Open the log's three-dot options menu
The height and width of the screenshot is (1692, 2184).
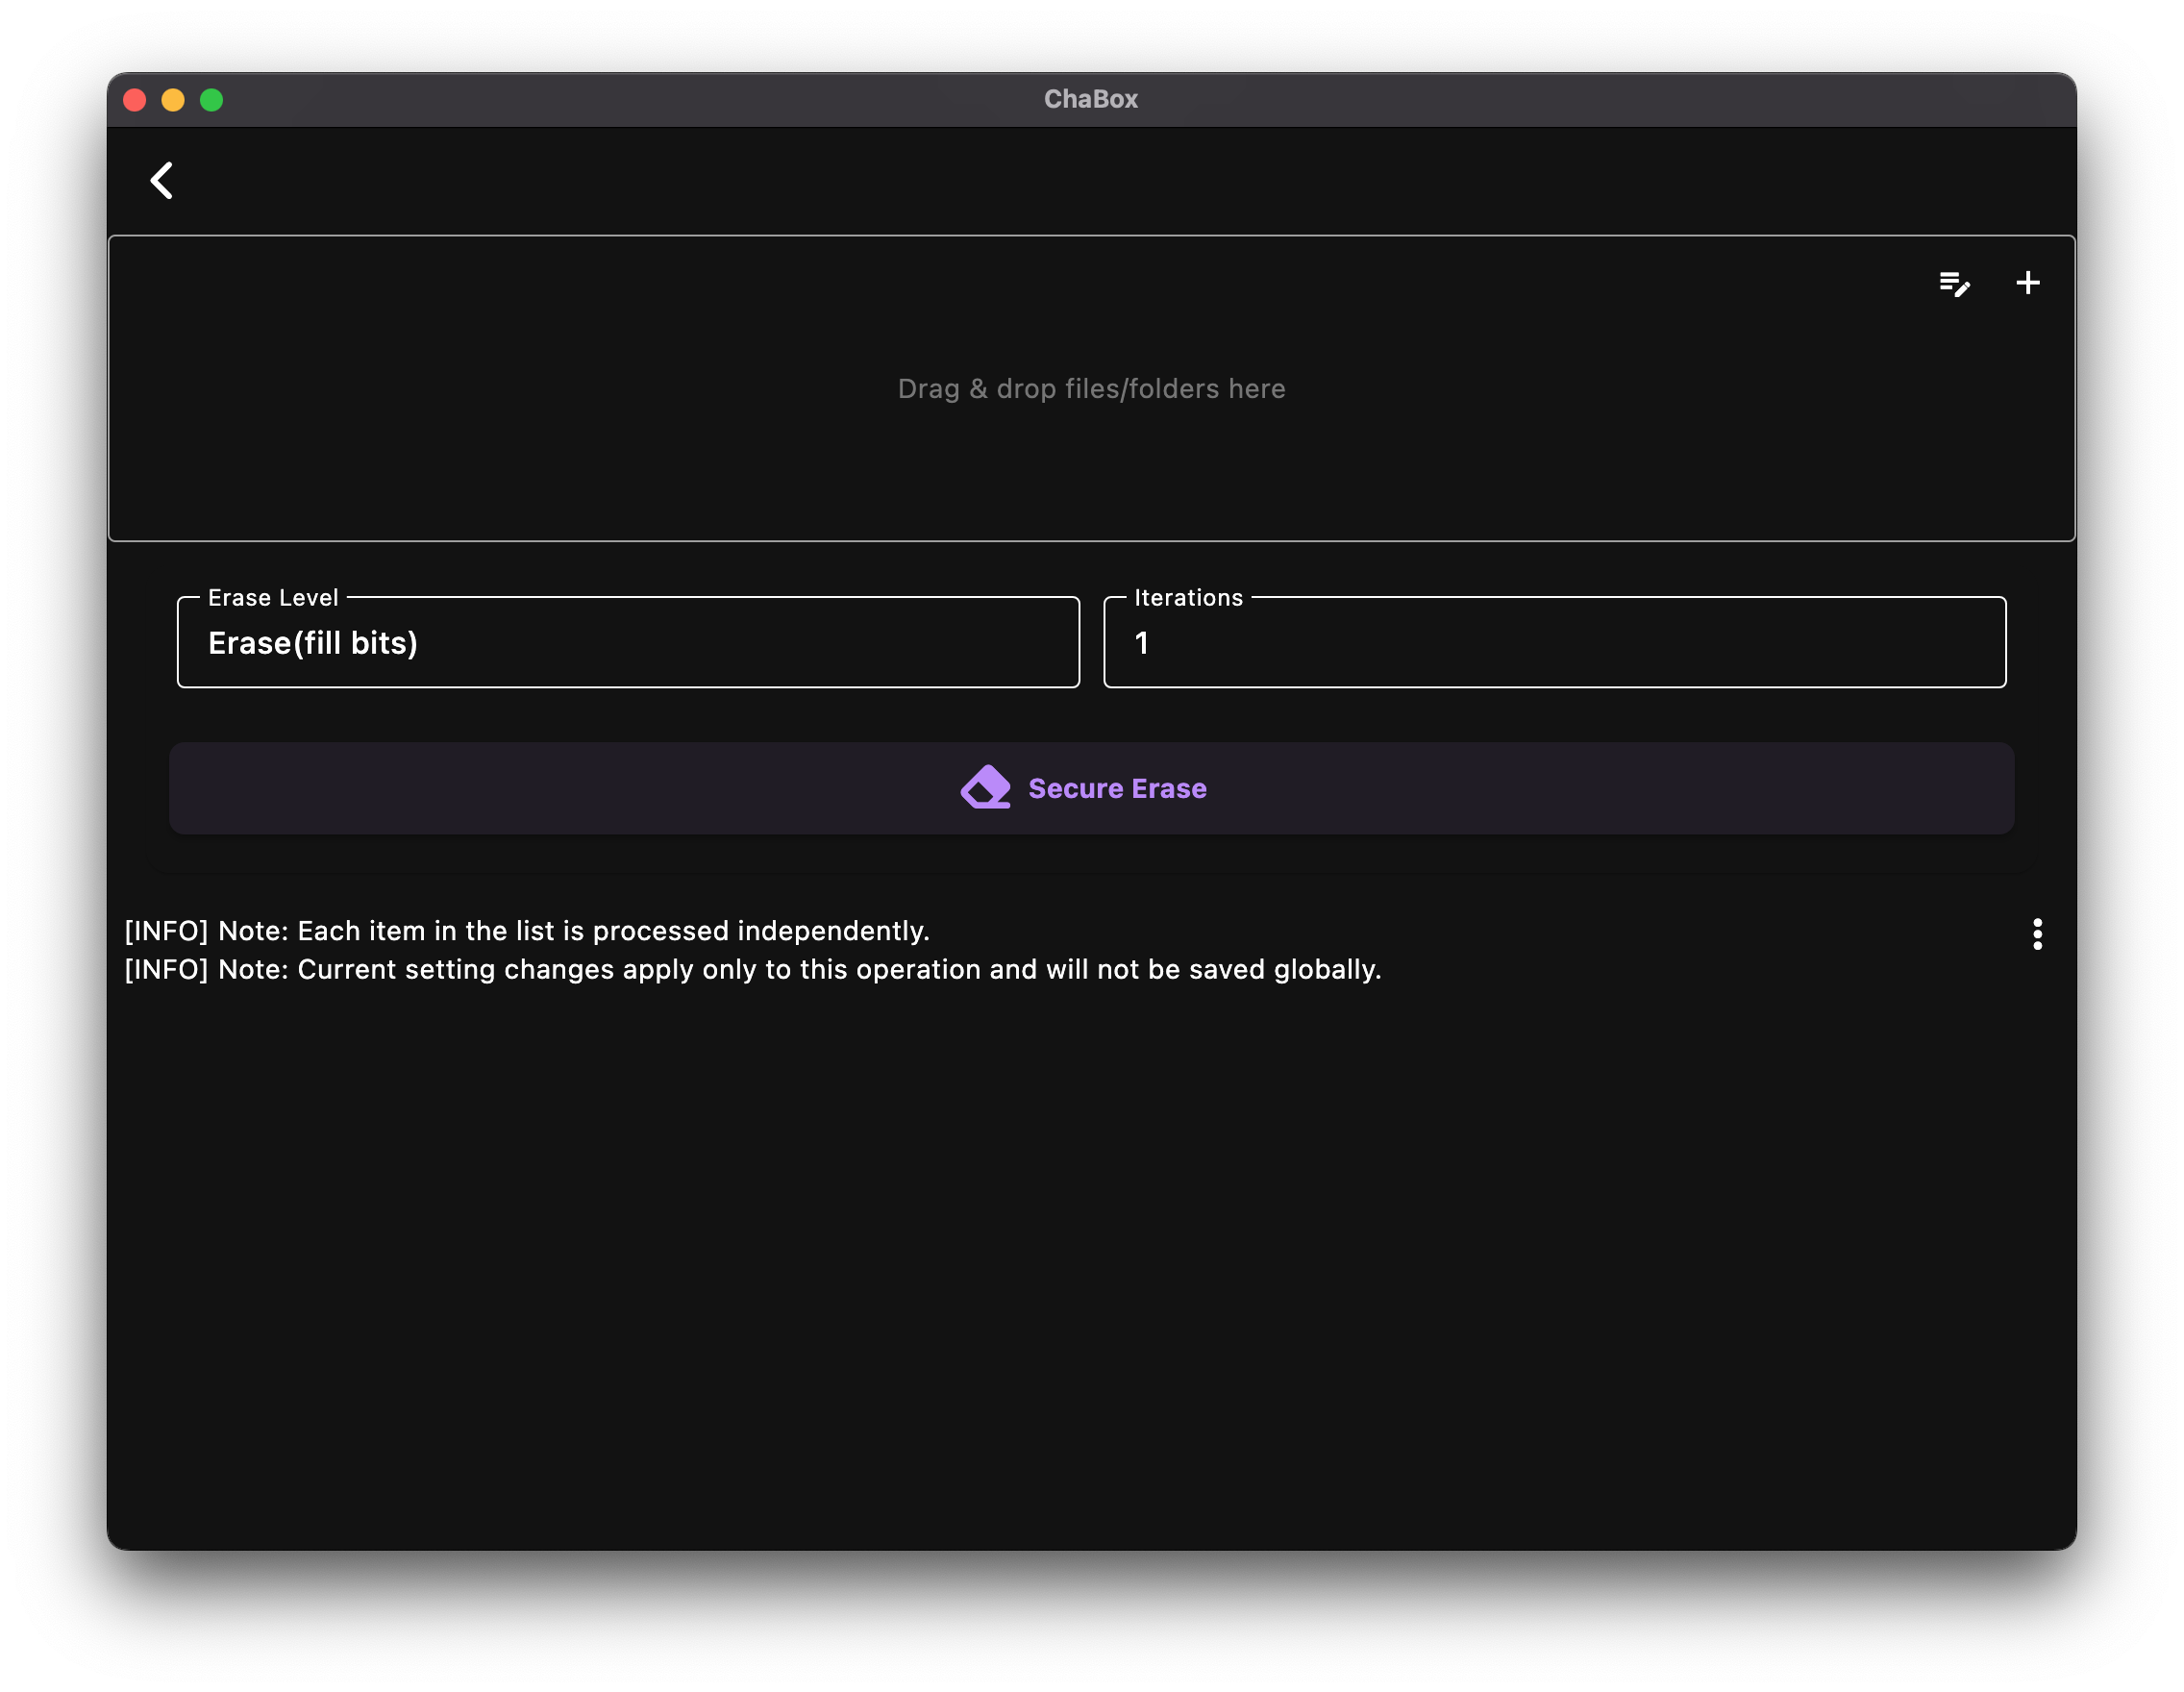click(2037, 934)
